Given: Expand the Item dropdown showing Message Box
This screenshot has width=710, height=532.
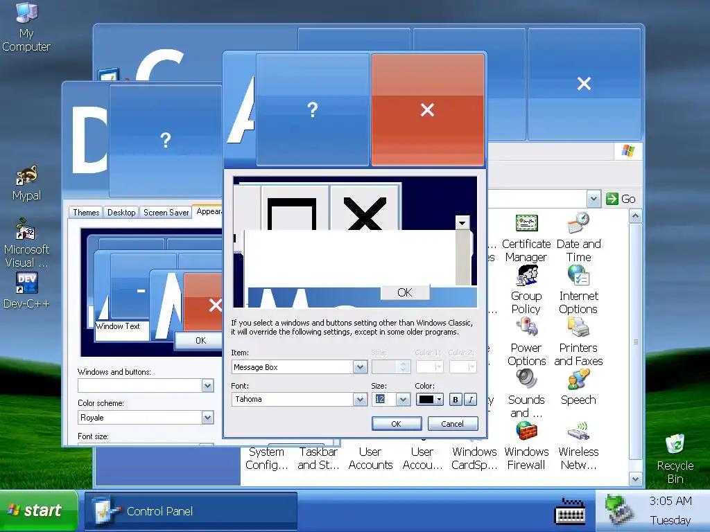Looking at the screenshot, I should click(360, 367).
